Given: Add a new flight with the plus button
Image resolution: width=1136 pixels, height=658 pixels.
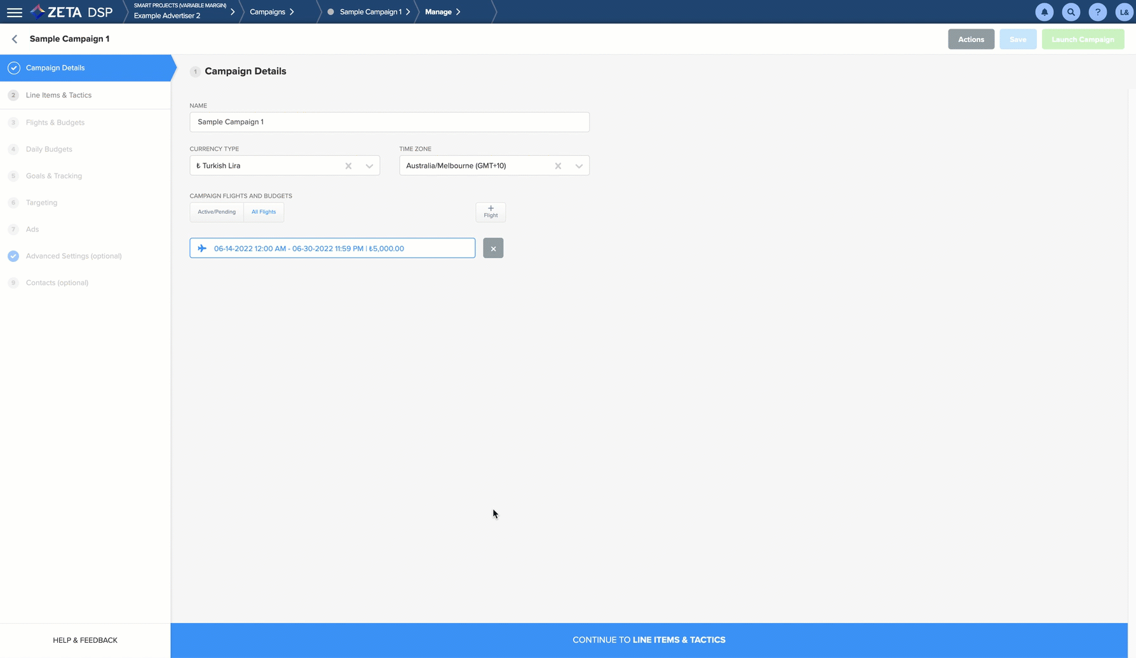Looking at the screenshot, I should pyautogui.click(x=490, y=212).
